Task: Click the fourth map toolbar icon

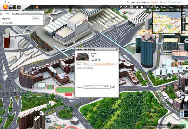Action: (x=137, y=7)
